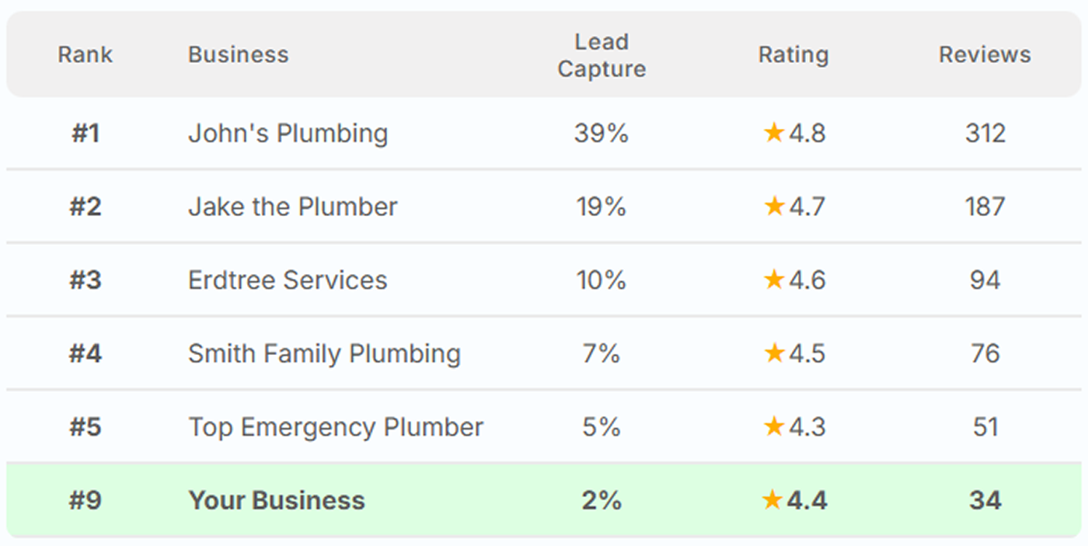Sort by the Rating column header
The height and width of the screenshot is (546, 1088).
point(793,54)
